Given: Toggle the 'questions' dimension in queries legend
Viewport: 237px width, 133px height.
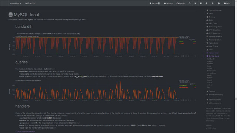Looking at the screenshot, I should click(x=184, y=87).
